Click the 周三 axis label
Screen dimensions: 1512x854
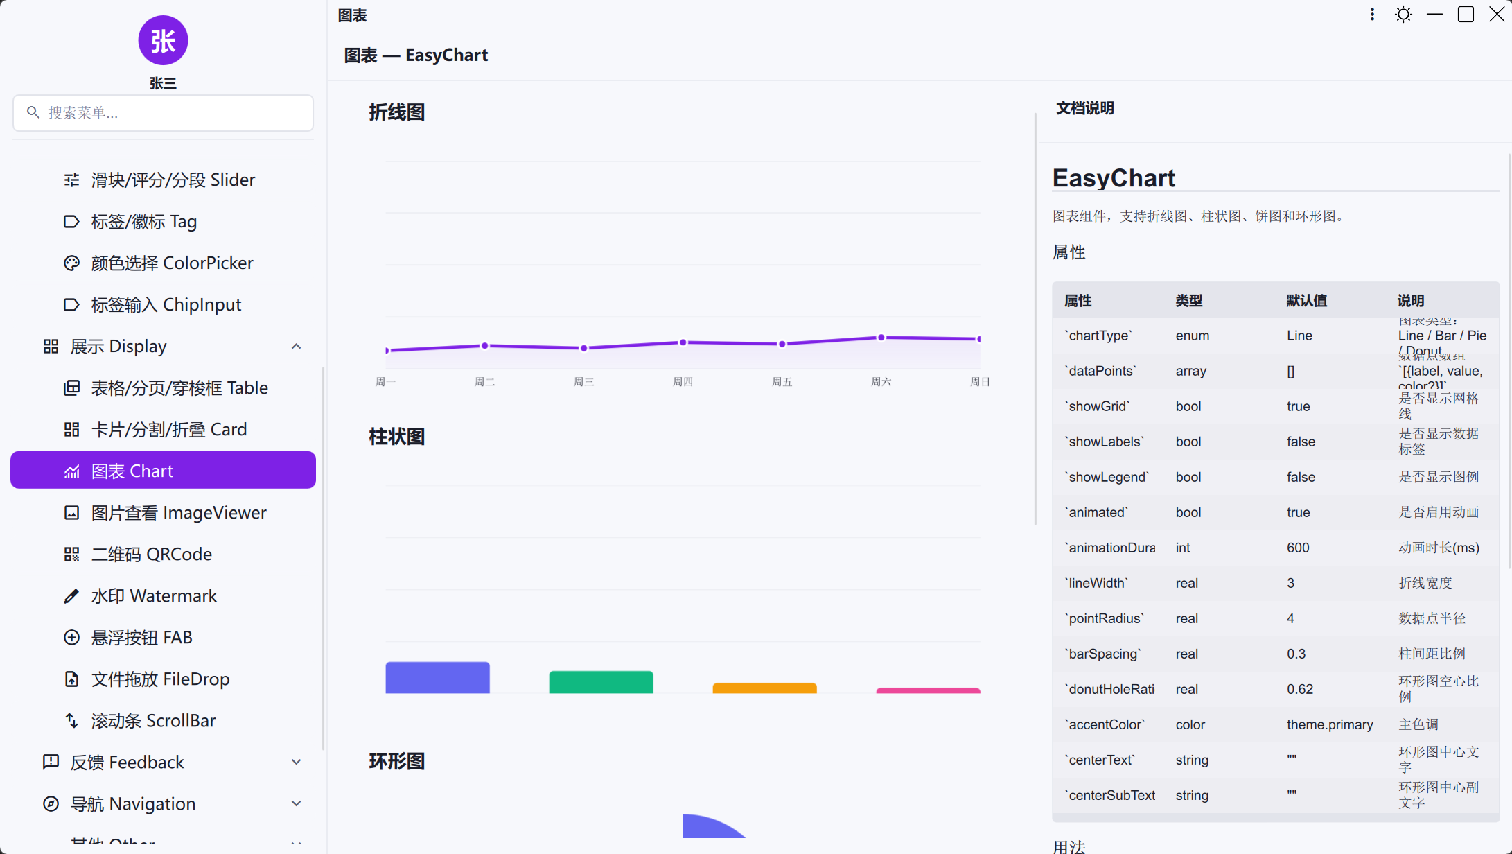click(583, 382)
